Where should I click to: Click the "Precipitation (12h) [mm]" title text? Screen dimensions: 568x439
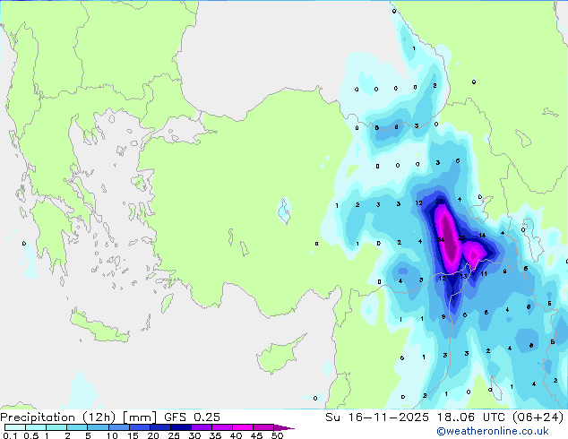tap(78, 417)
